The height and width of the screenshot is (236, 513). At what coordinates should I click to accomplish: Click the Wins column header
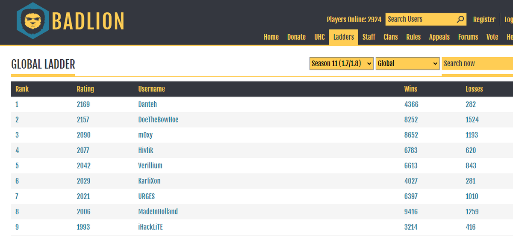tap(411, 89)
